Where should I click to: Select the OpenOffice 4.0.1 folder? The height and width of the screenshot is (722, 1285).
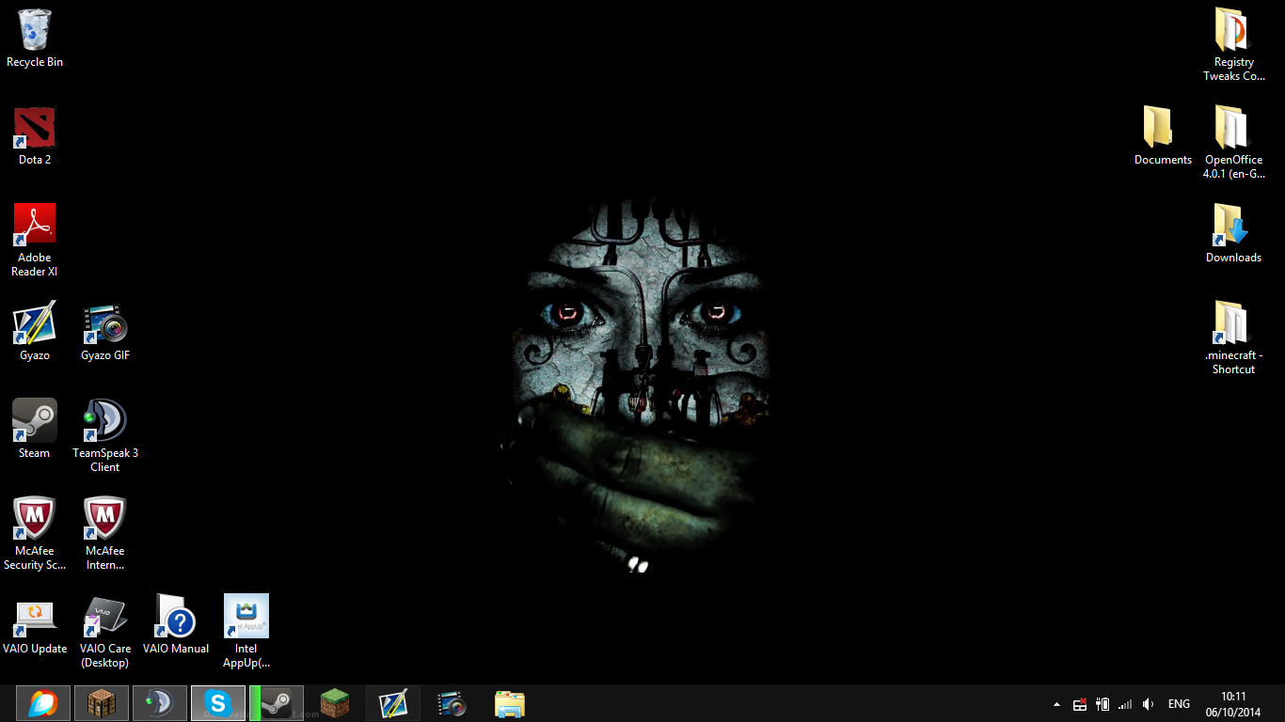tap(1233, 143)
